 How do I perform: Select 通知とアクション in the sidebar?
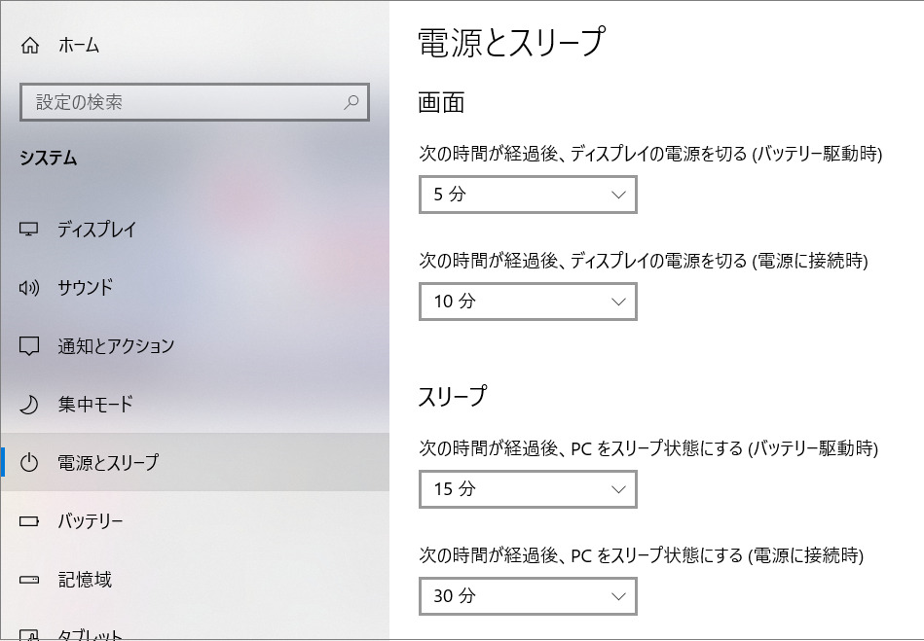click(195, 346)
